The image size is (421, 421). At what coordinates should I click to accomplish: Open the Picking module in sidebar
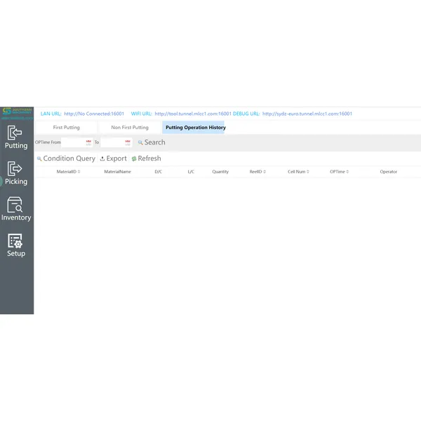point(15,173)
